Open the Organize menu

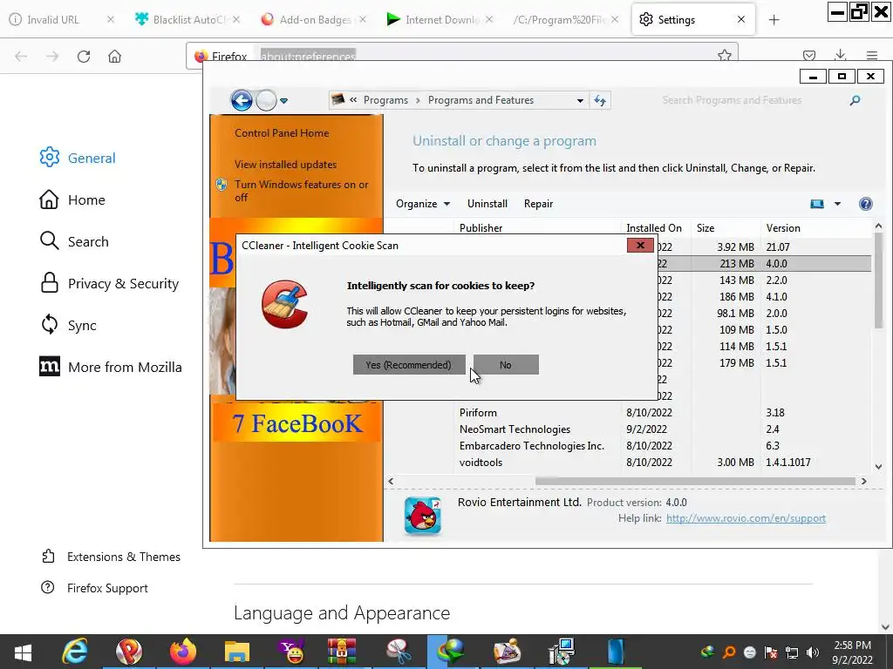pyautogui.click(x=423, y=204)
